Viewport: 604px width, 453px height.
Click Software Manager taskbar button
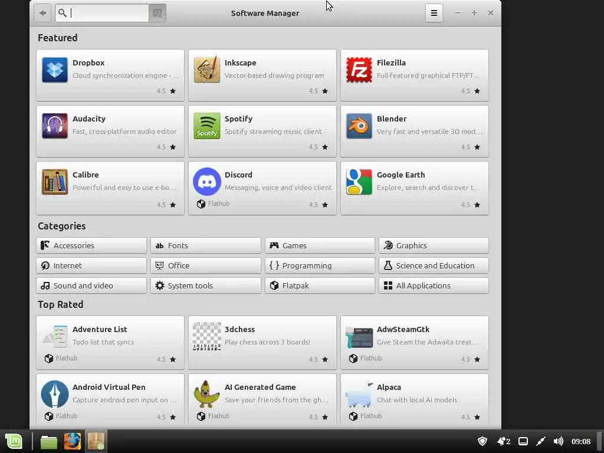click(x=96, y=441)
